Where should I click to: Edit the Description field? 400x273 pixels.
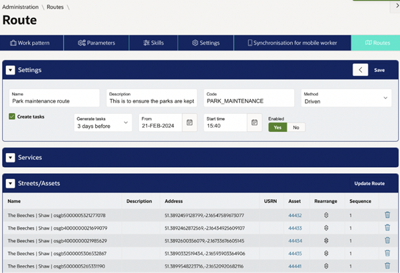pos(152,98)
